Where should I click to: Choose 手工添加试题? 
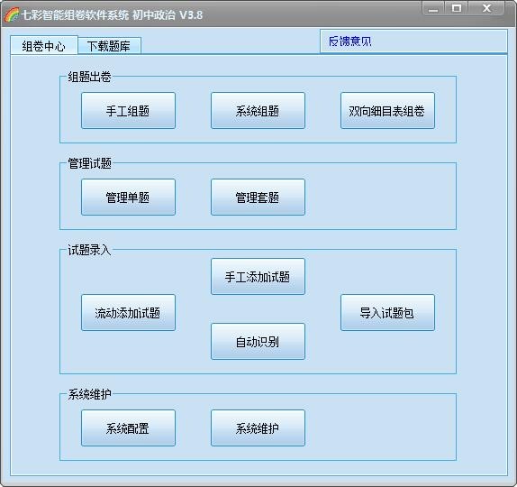tap(258, 276)
